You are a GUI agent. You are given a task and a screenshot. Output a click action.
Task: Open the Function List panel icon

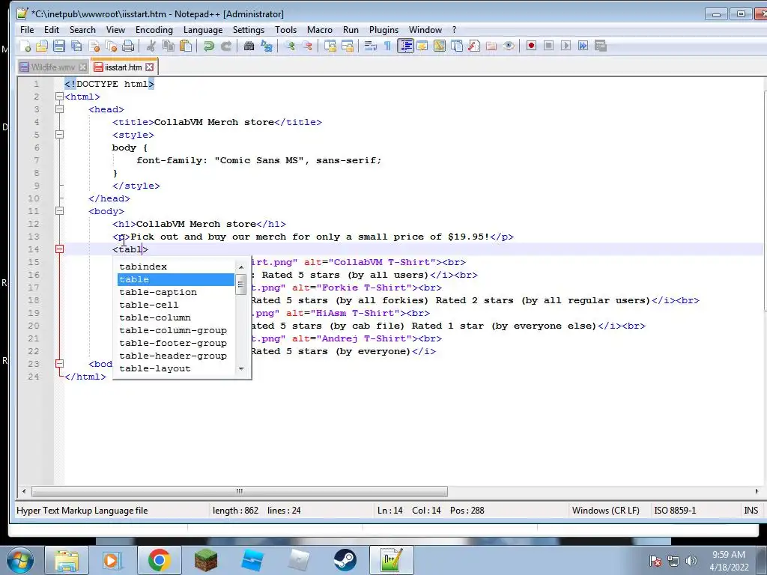(474, 46)
